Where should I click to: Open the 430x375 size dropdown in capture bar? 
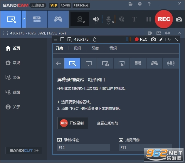81,39
